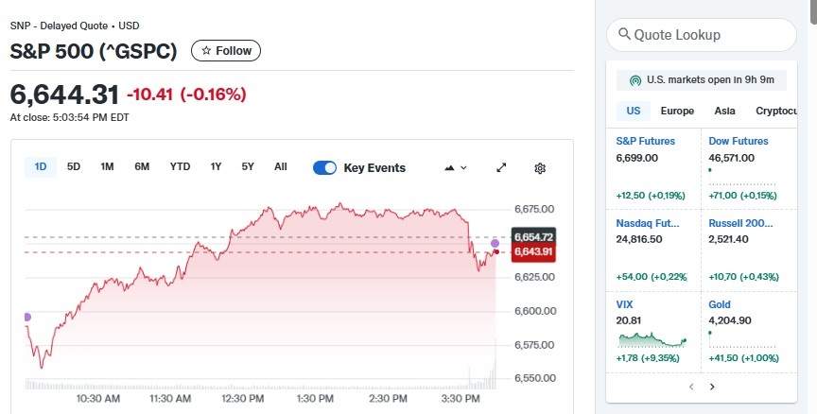
Task: Select the 5D time range
Action: click(x=74, y=167)
